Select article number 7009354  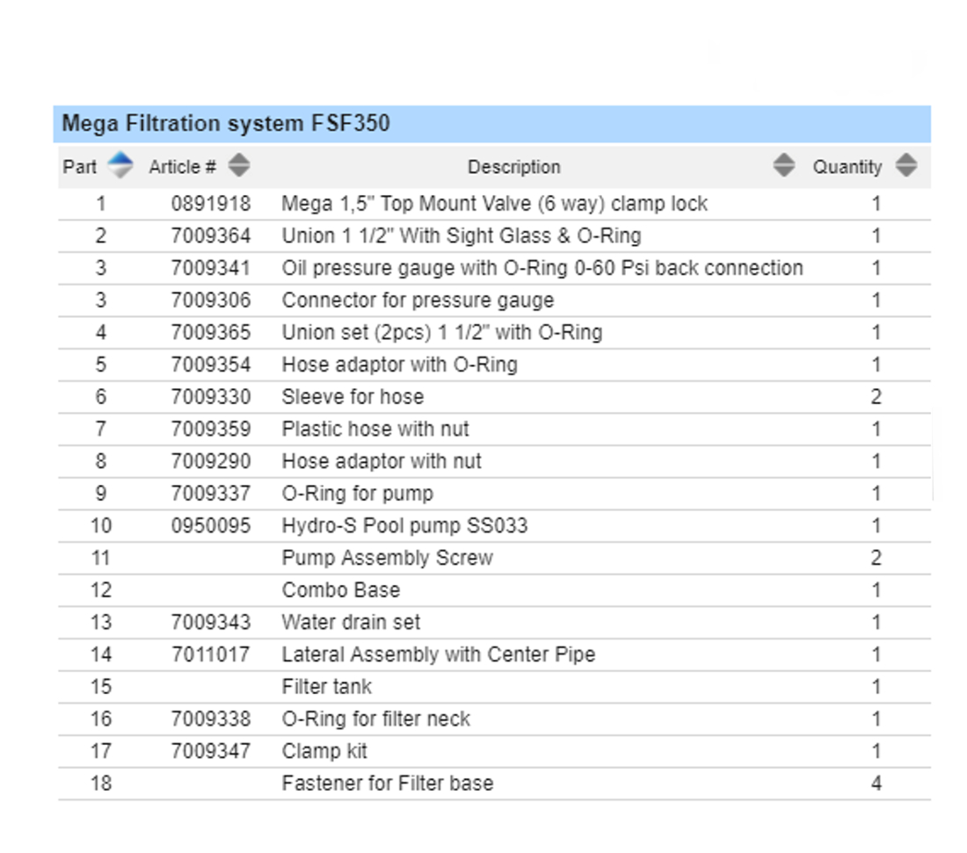click(x=211, y=365)
